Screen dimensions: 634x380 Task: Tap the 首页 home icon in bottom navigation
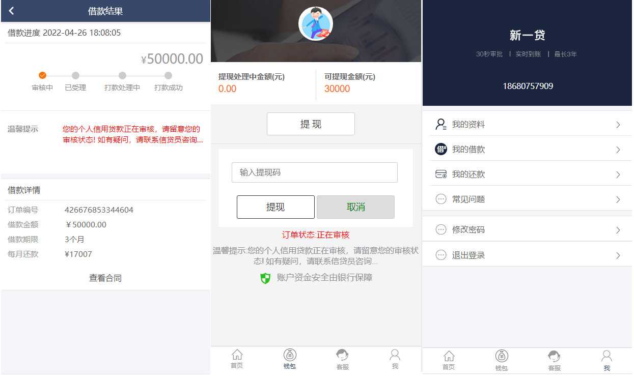[x=237, y=355]
